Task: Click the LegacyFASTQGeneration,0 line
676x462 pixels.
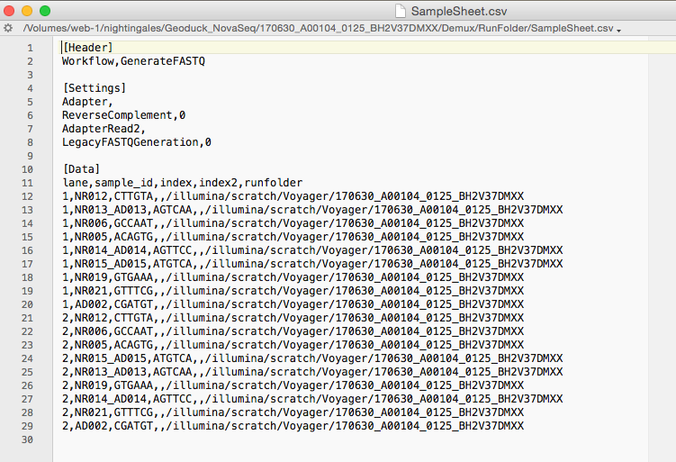Action: [x=137, y=142]
